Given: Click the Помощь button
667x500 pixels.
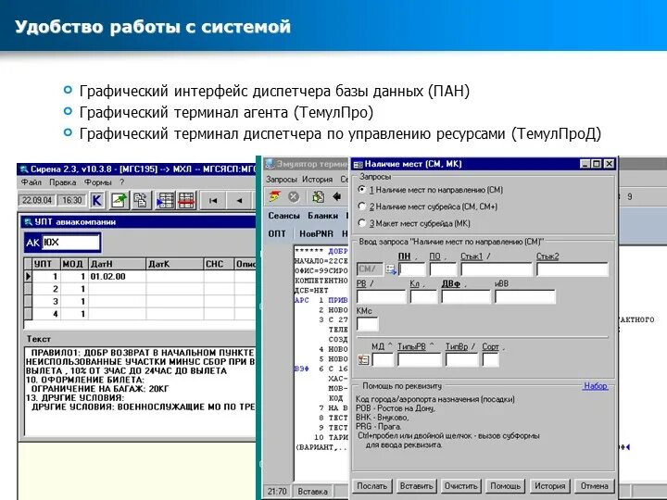Looking at the screenshot, I should pos(506,486).
